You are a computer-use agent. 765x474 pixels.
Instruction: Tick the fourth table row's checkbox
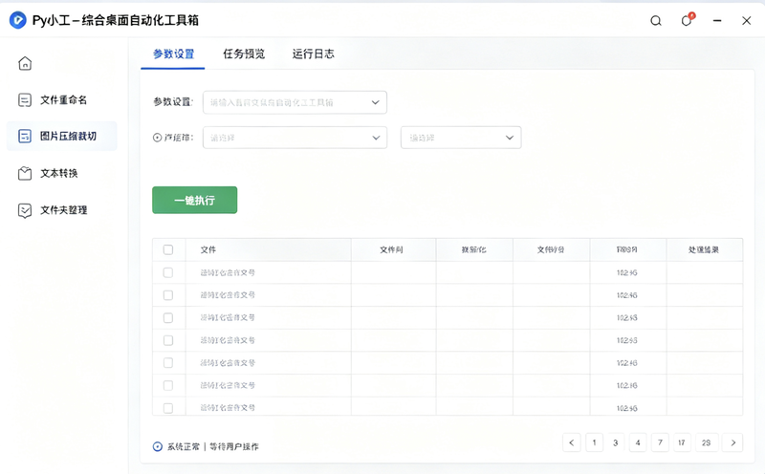coord(168,340)
